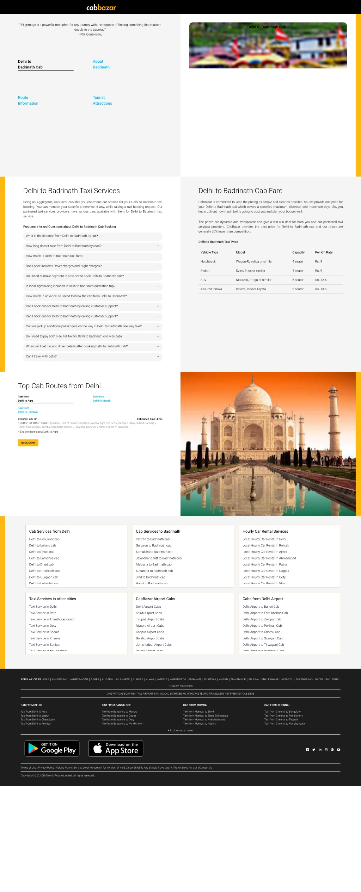Viewport: 361px width, 892px height.
Task: Open 'Taxi from Delhi to Jaipur' footer link
Action: point(35,716)
